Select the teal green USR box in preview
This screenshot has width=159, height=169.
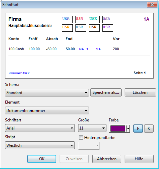(x=94, y=20)
